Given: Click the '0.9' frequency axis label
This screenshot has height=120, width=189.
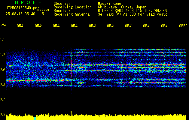Looking at the screenshot, I should tap(3, 69).
